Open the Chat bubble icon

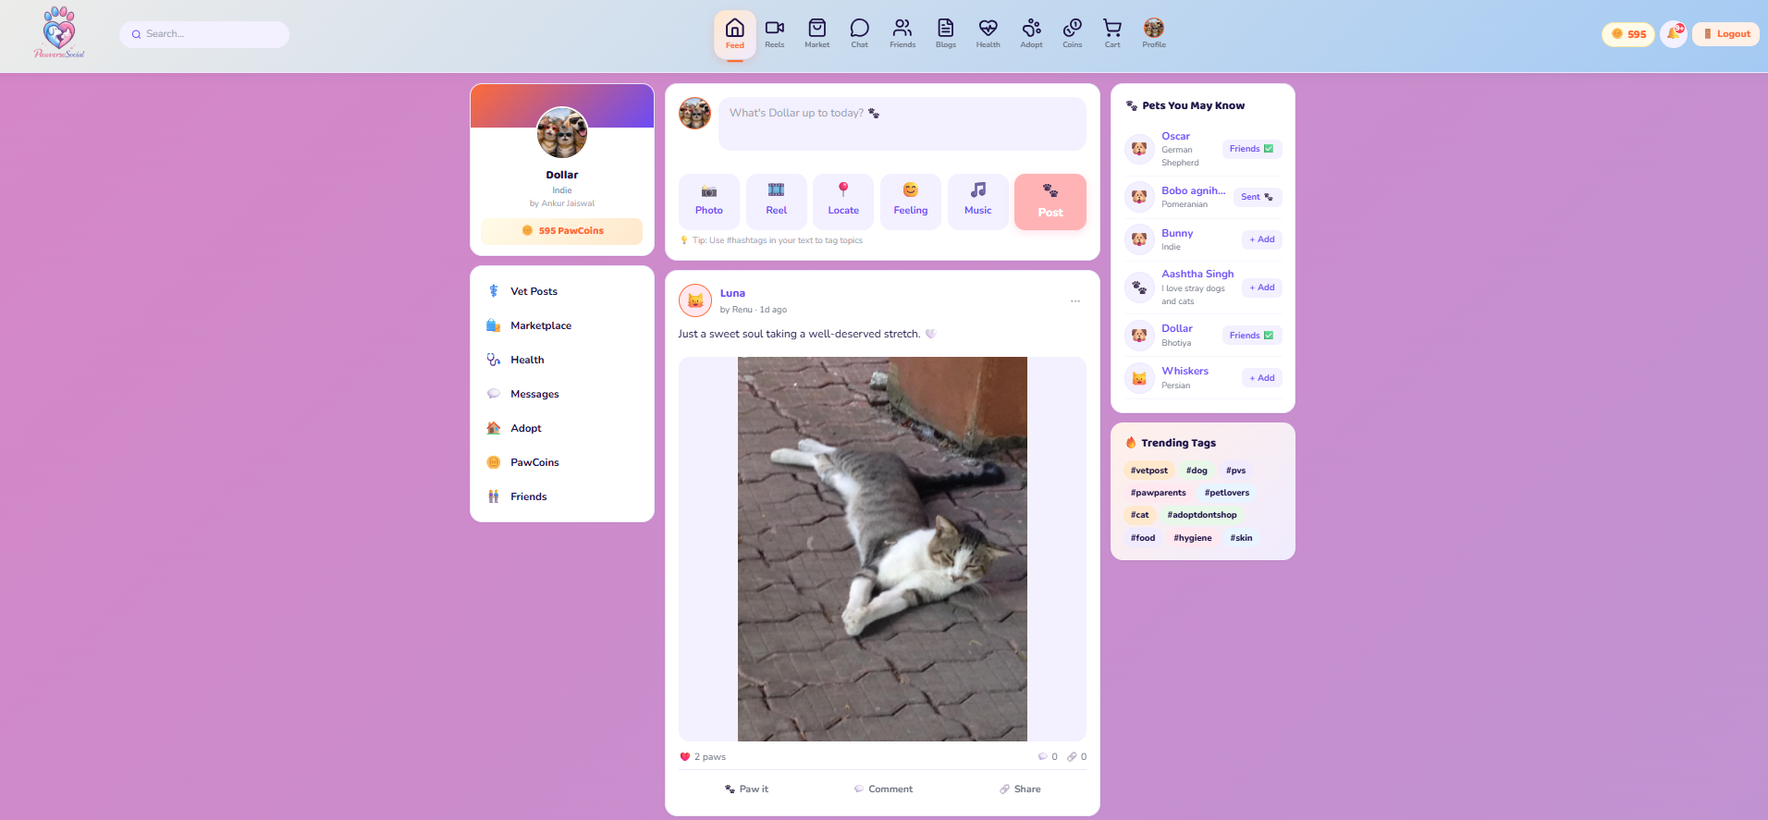[x=860, y=34]
